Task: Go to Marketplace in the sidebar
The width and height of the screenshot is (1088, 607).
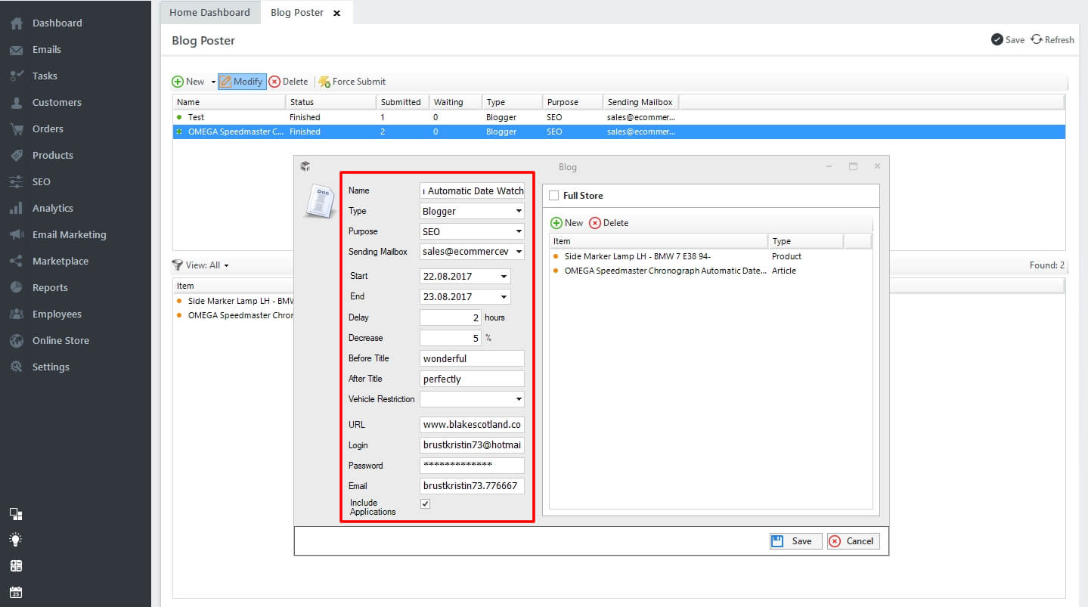Action: (60, 261)
